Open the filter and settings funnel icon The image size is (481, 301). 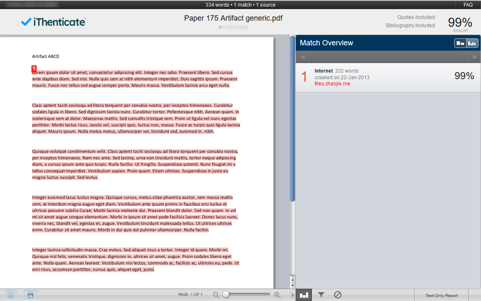coord(321,295)
